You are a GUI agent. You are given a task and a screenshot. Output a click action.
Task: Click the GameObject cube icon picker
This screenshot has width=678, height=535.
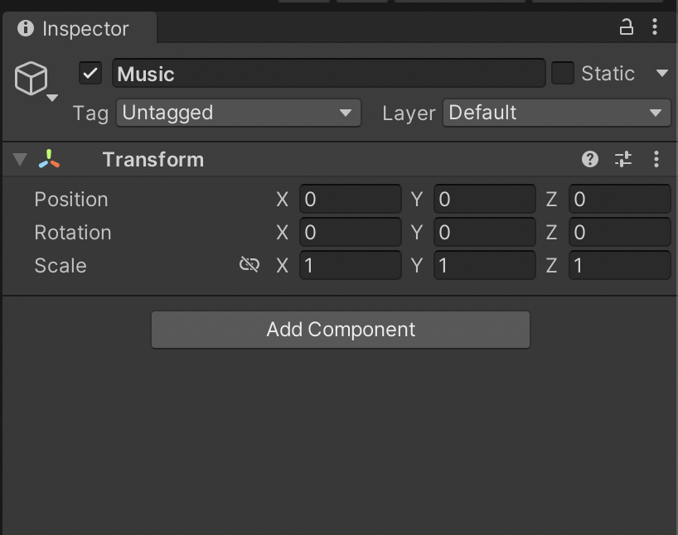click(32, 80)
